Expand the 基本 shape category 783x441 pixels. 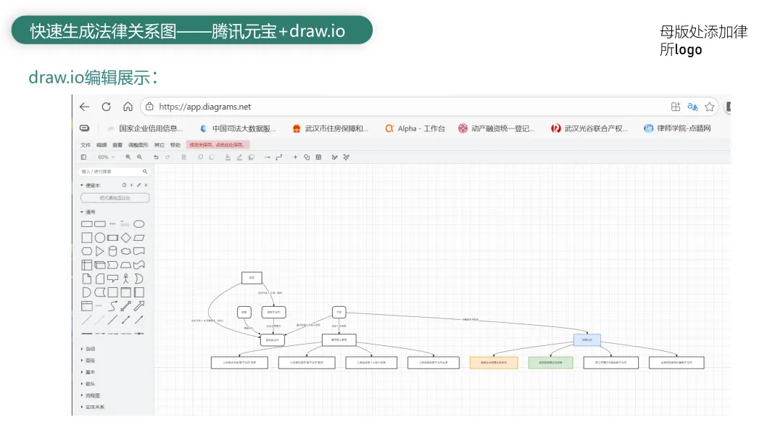pos(88,372)
